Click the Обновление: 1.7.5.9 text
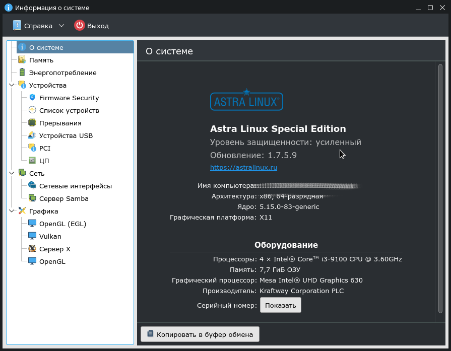Viewport: 451px width, 351px height. pos(253,155)
